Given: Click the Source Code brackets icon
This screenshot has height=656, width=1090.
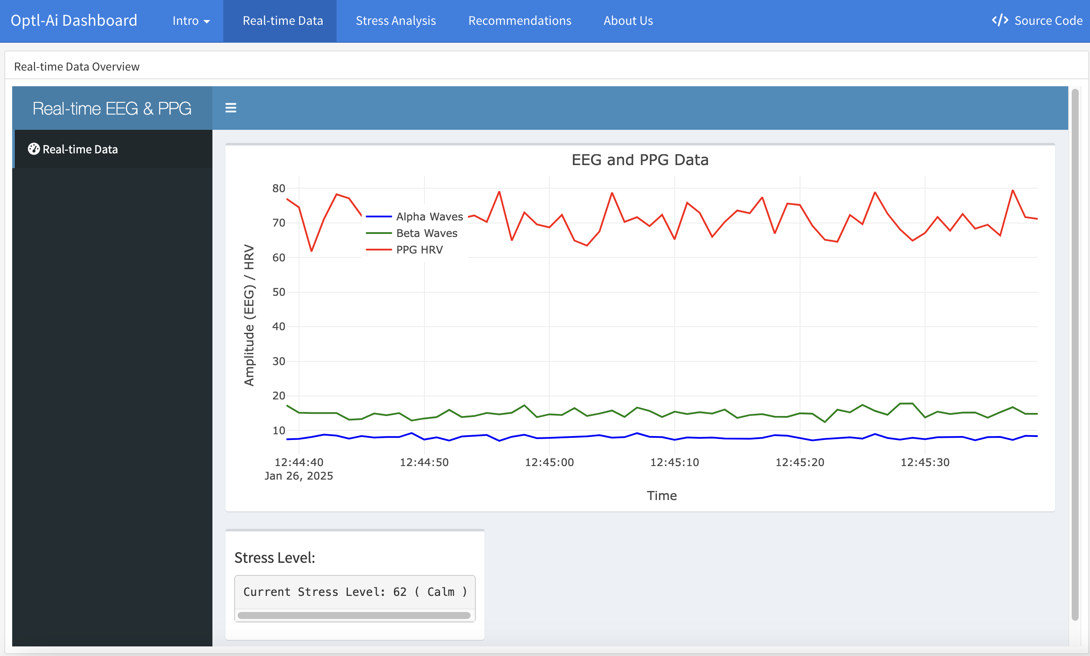Looking at the screenshot, I should [999, 20].
